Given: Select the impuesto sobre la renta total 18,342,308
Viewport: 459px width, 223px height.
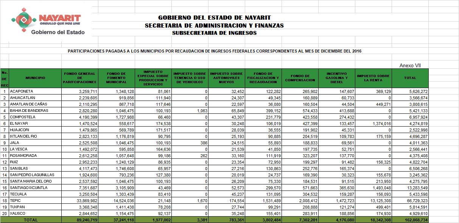Looking at the screenshot, I should point(381,220).
